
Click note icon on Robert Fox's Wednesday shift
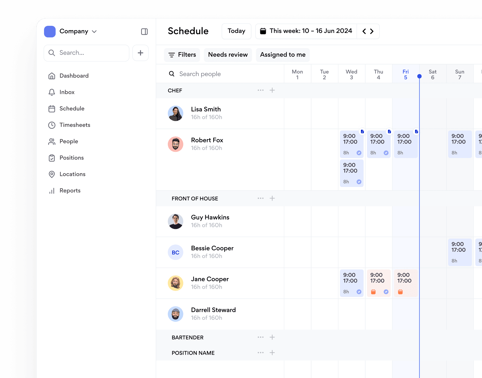pyautogui.click(x=362, y=131)
